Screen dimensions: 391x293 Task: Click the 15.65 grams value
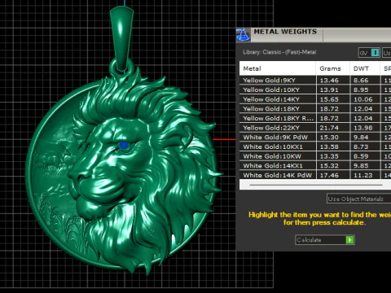(x=329, y=99)
